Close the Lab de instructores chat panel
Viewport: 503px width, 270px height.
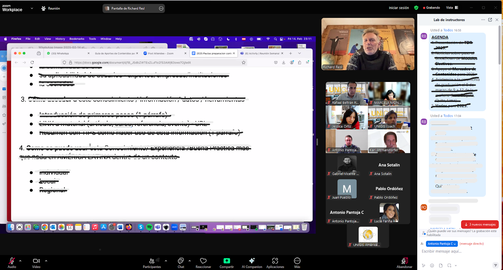click(497, 20)
